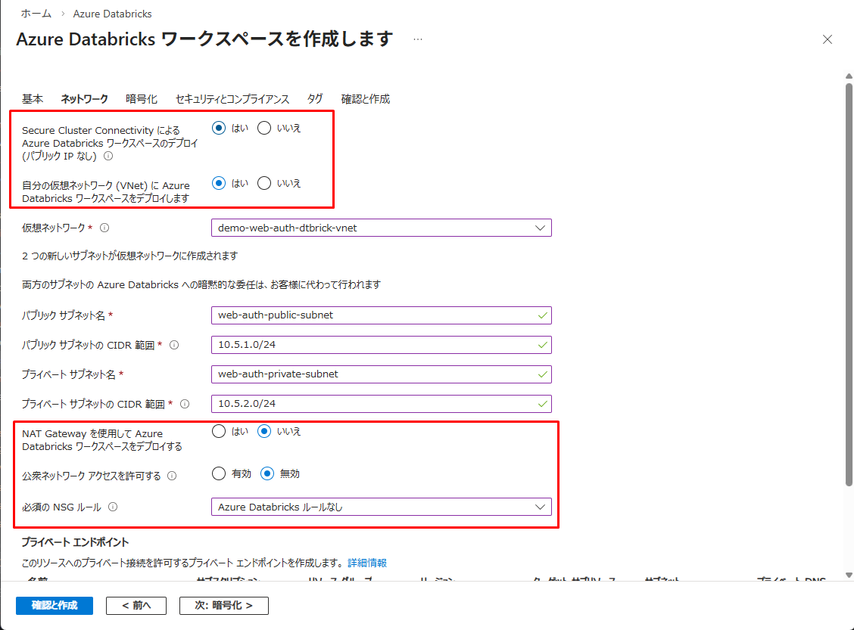
Task: Select はい for NAT Gateway deployment
Action: point(219,431)
